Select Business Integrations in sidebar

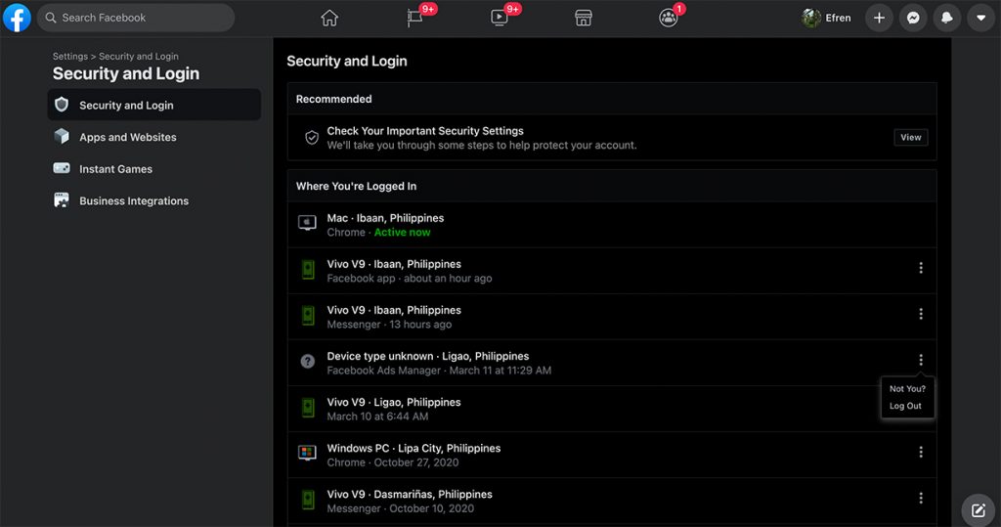153,200
